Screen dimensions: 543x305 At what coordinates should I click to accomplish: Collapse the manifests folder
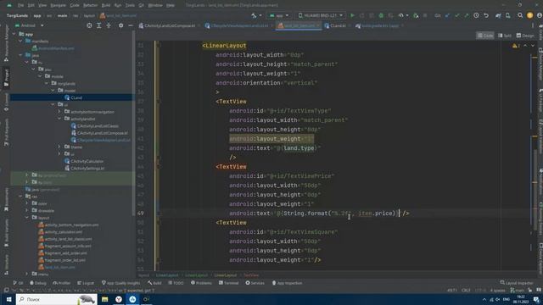[20, 42]
